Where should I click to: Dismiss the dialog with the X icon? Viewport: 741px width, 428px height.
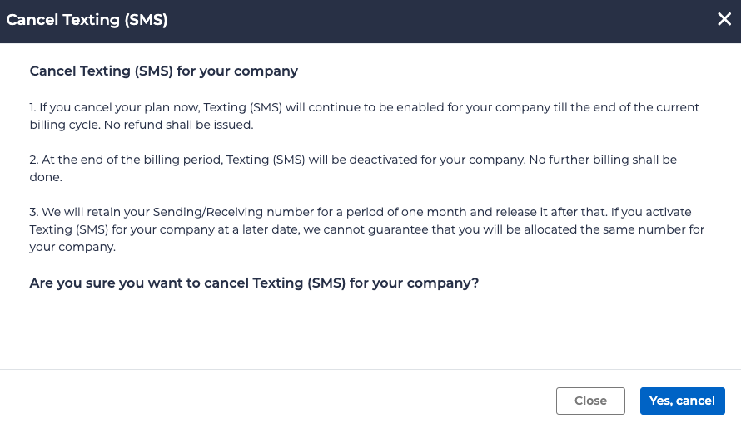(x=724, y=20)
